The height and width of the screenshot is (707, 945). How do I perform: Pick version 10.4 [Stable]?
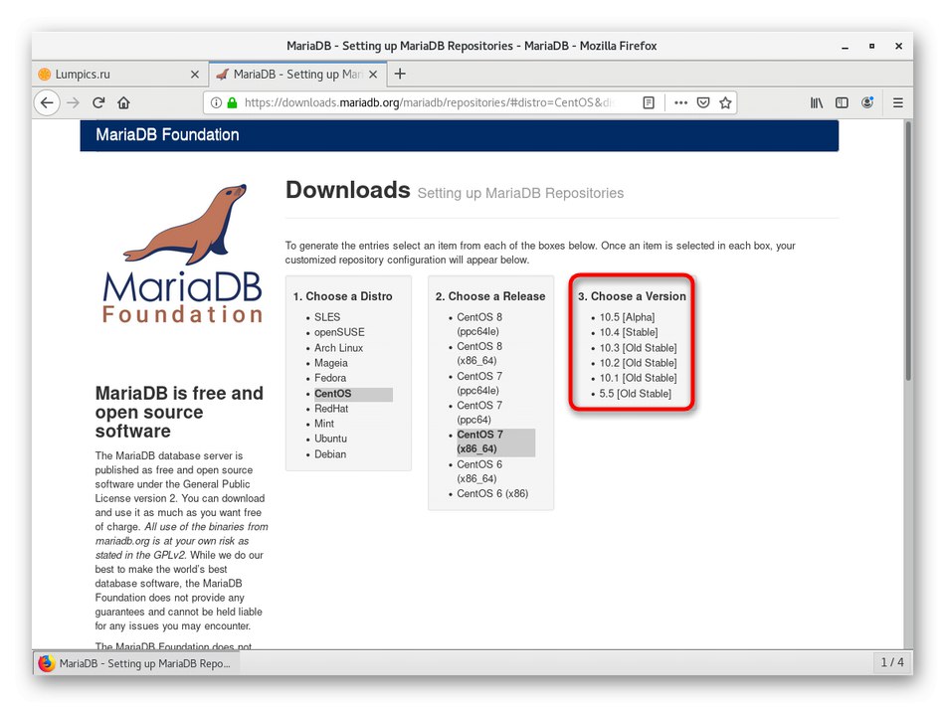[x=629, y=332]
